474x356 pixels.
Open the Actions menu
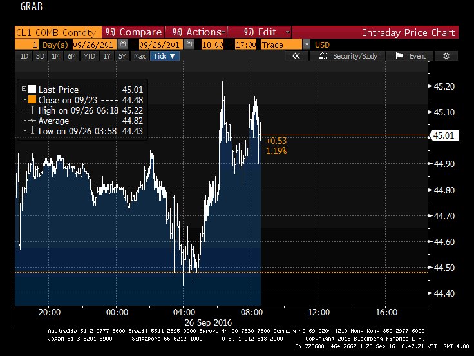click(x=196, y=32)
